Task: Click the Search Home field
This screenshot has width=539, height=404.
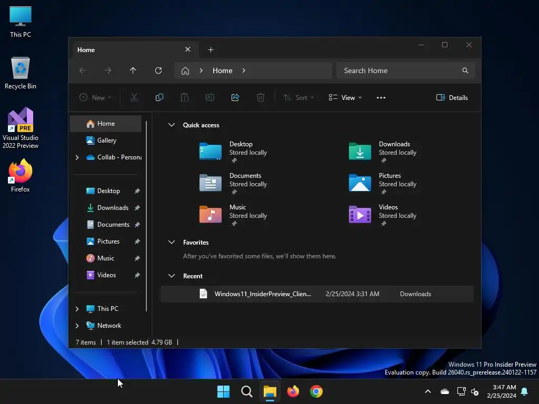Action: (x=406, y=70)
